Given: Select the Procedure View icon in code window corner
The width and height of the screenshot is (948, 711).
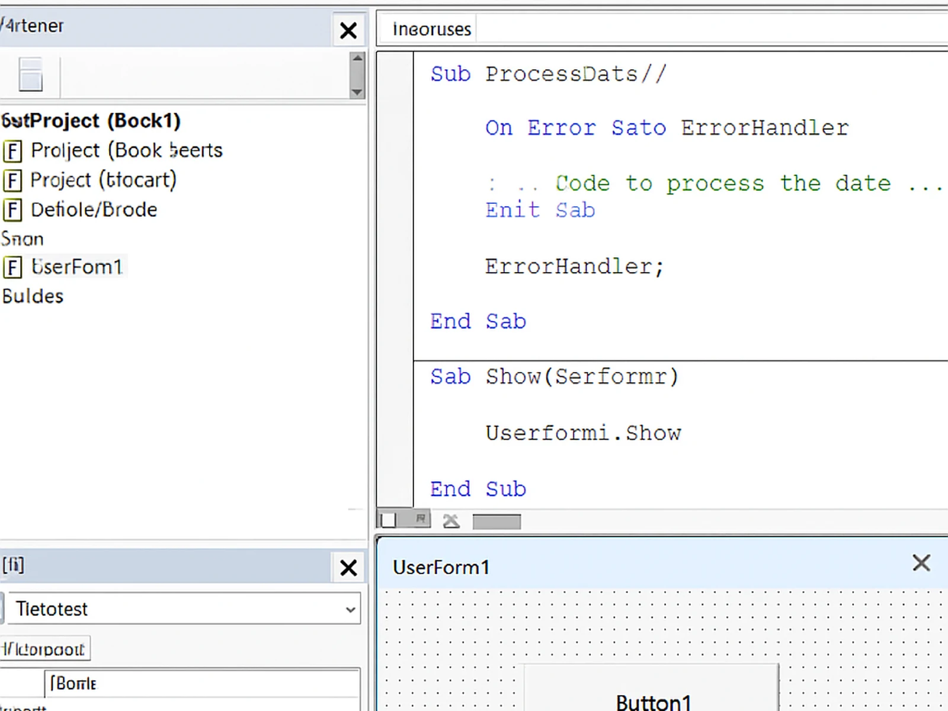Looking at the screenshot, I should click(x=388, y=519).
